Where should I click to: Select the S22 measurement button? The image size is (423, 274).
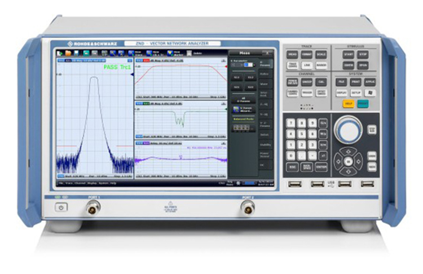pos(250,87)
